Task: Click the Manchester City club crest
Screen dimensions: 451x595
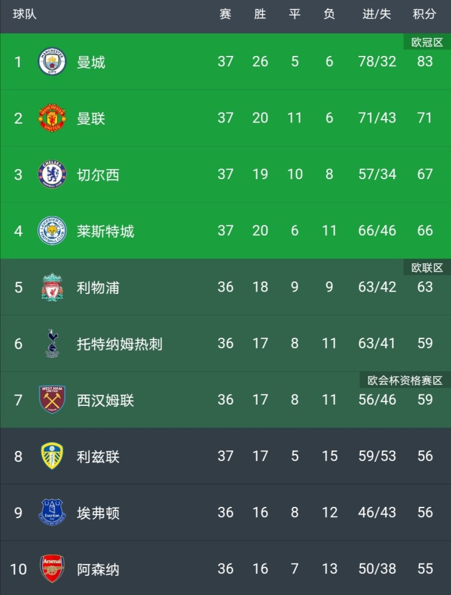Action: pyautogui.click(x=52, y=61)
